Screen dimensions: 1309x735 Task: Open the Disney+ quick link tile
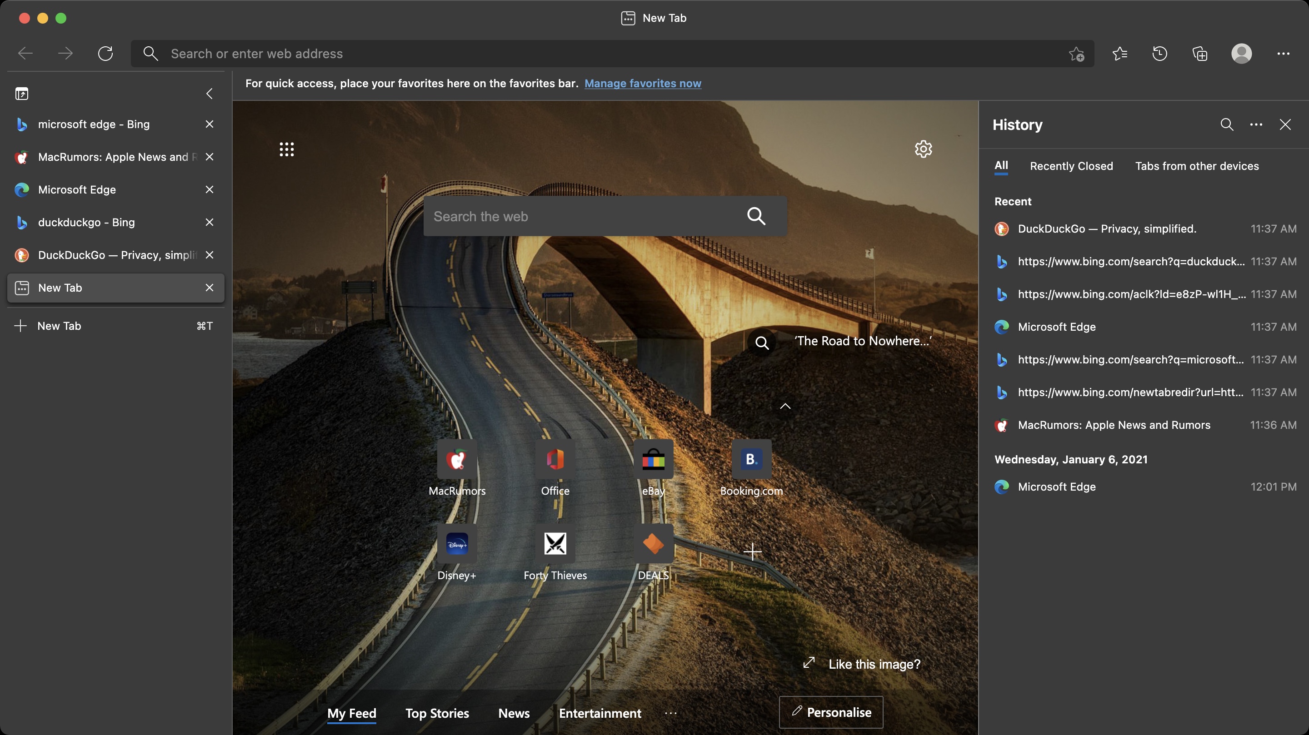pyautogui.click(x=457, y=545)
